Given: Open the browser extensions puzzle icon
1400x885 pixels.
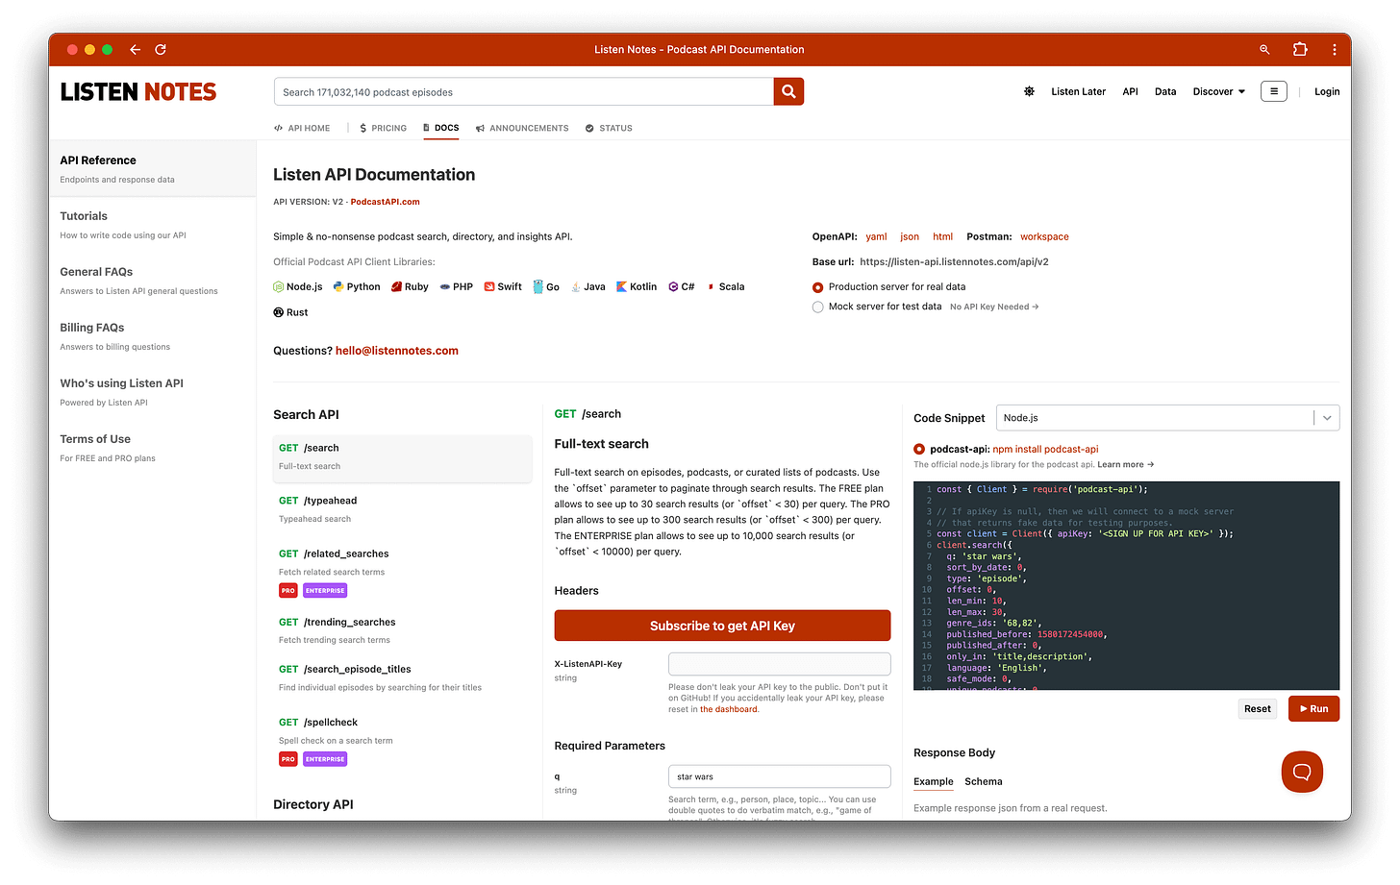Looking at the screenshot, I should point(1300,49).
